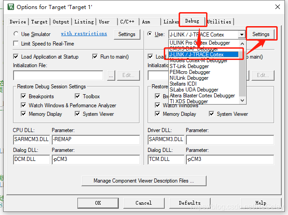Screen dimensions: 288x215
Task: Toggle Limit Speed to Real-Time checkbox
Action: point(16,44)
